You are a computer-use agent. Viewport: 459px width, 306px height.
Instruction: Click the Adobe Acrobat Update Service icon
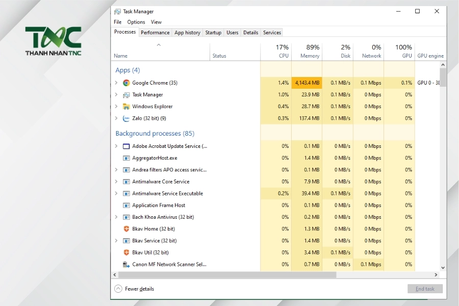[126, 146]
